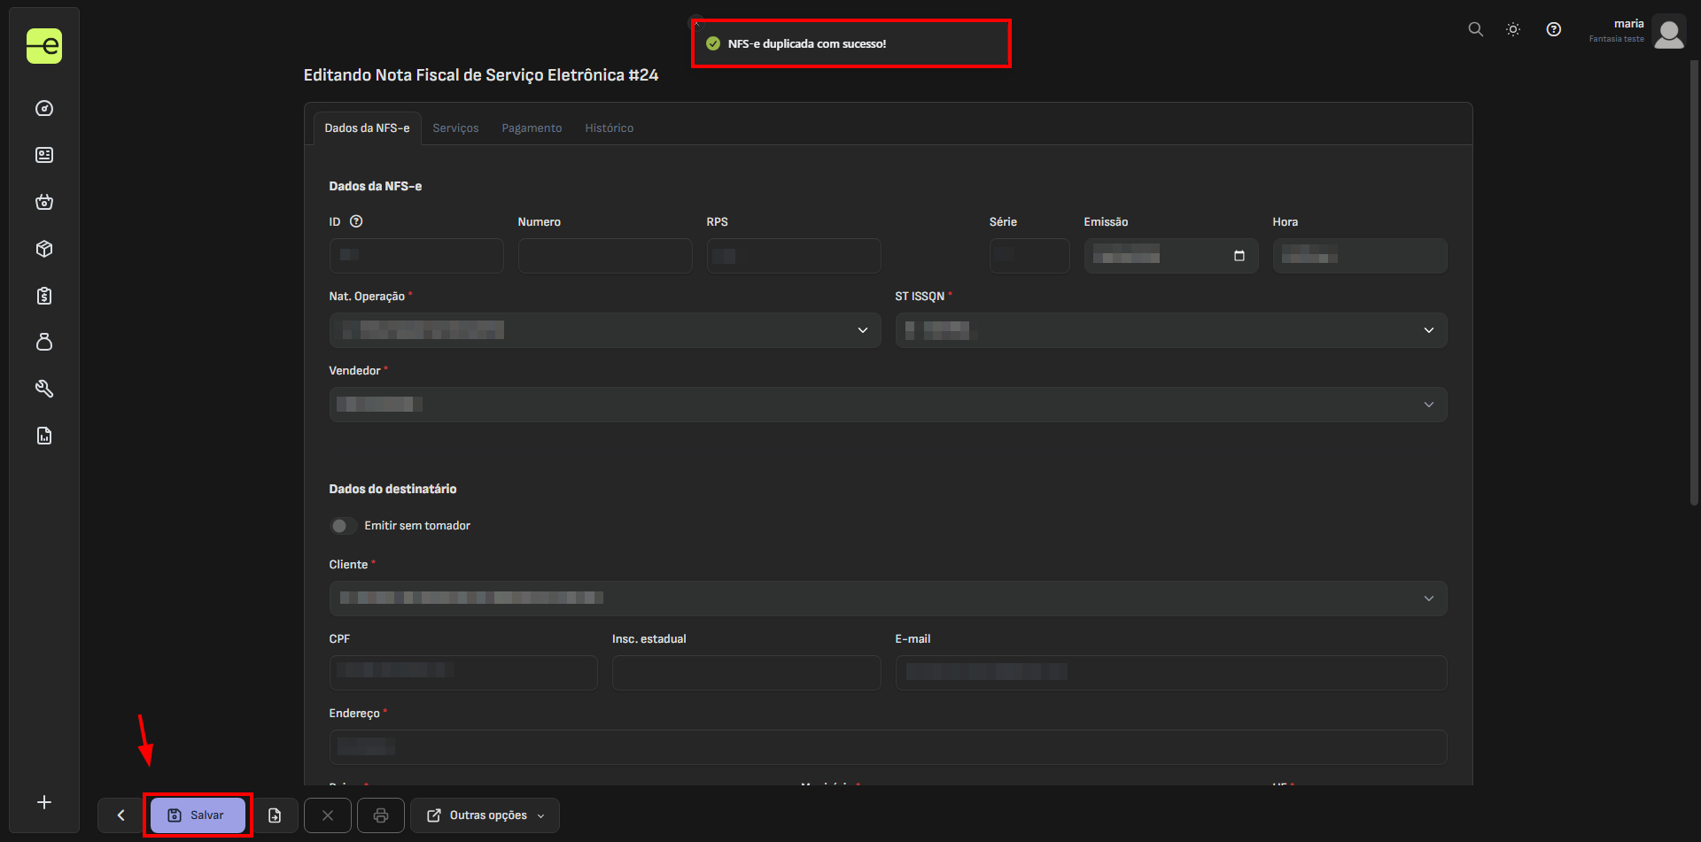
Task: Open the Emissão calendar picker icon
Action: click(x=1239, y=256)
